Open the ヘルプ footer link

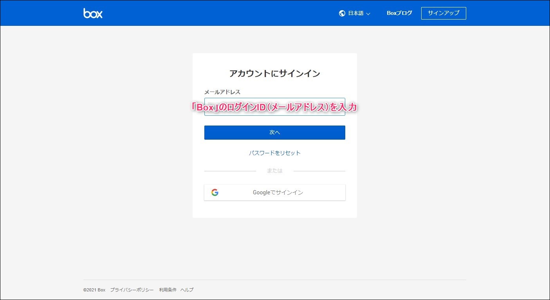pos(187,290)
